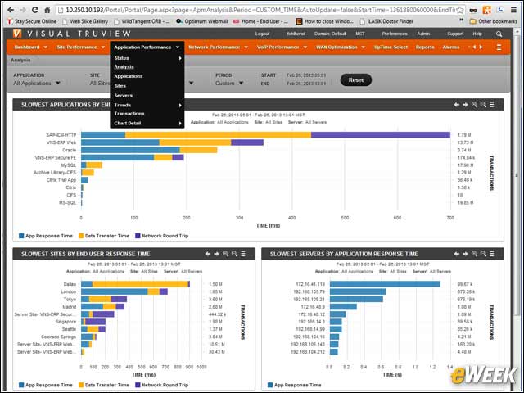The image size is (524, 393).
Task: Zoom in on Slowest Applications chart
Action: pyautogui.click(x=474, y=105)
